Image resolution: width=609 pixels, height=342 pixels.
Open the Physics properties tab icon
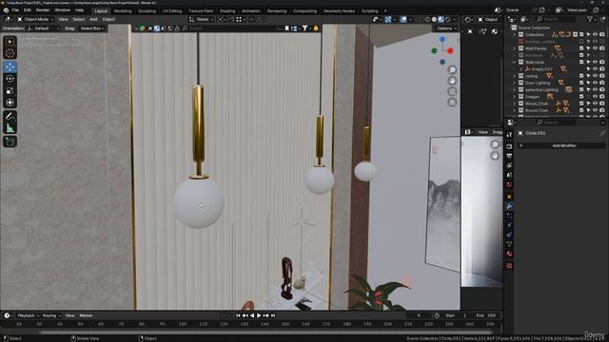tap(509, 225)
